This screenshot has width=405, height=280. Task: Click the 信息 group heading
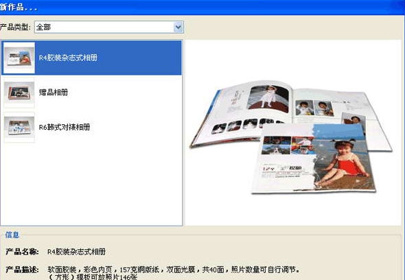12,235
